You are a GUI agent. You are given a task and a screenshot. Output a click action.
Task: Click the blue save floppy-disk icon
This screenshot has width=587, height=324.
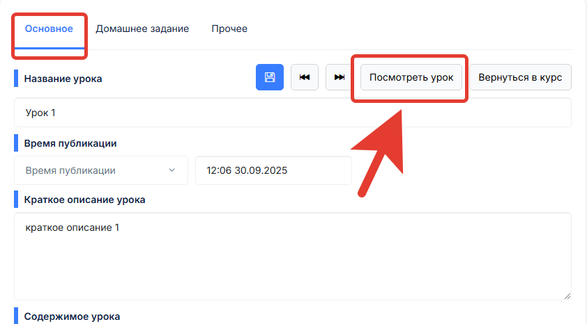tap(270, 77)
